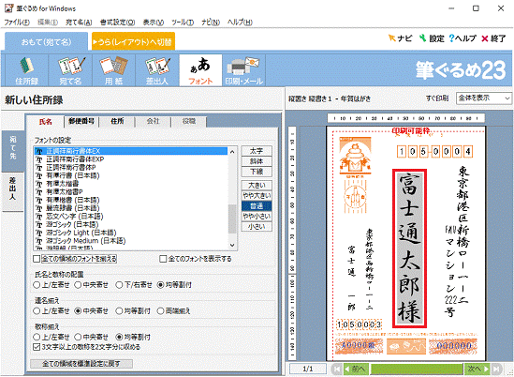The image size is (514, 377).
Task: Check 全ての領域のフォントを揃える checkbox
Action: [x=37, y=259]
